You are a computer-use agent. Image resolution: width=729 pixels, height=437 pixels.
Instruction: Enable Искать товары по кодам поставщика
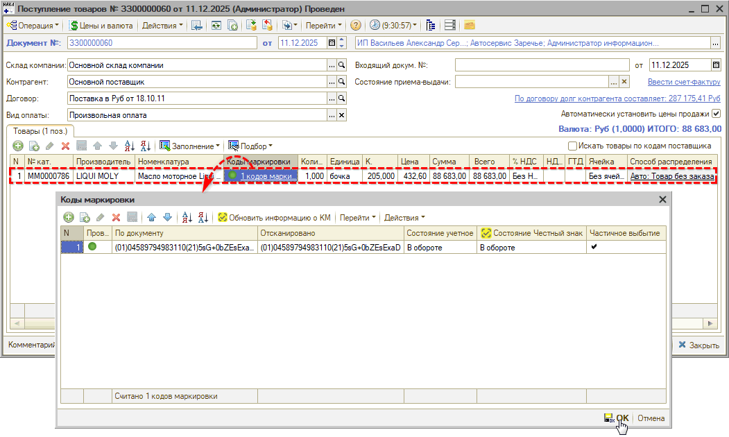click(572, 146)
